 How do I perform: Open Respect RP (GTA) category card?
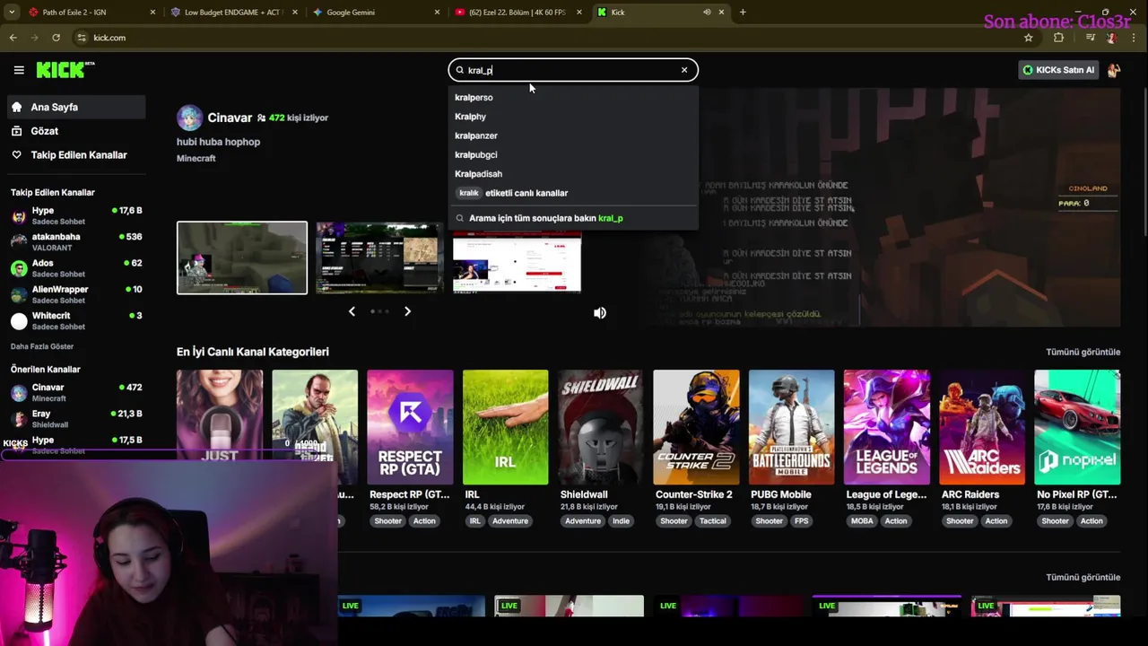pyautogui.click(x=410, y=427)
